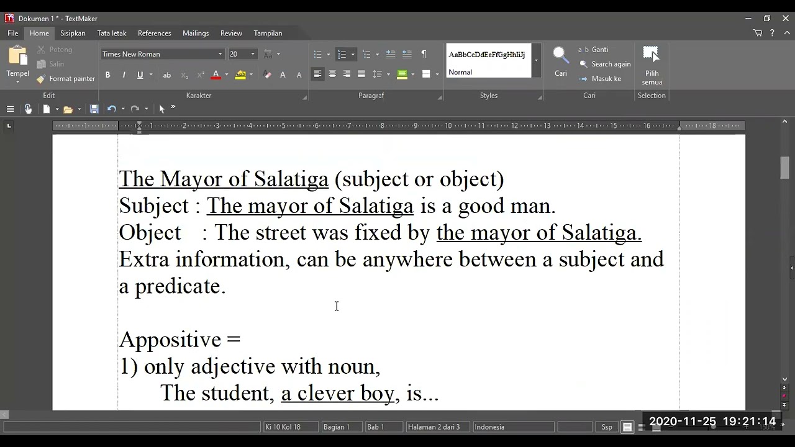The image size is (795, 447).
Task: Open the hamburger menu in quick toolbar
Action: pyautogui.click(x=11, y=109)
